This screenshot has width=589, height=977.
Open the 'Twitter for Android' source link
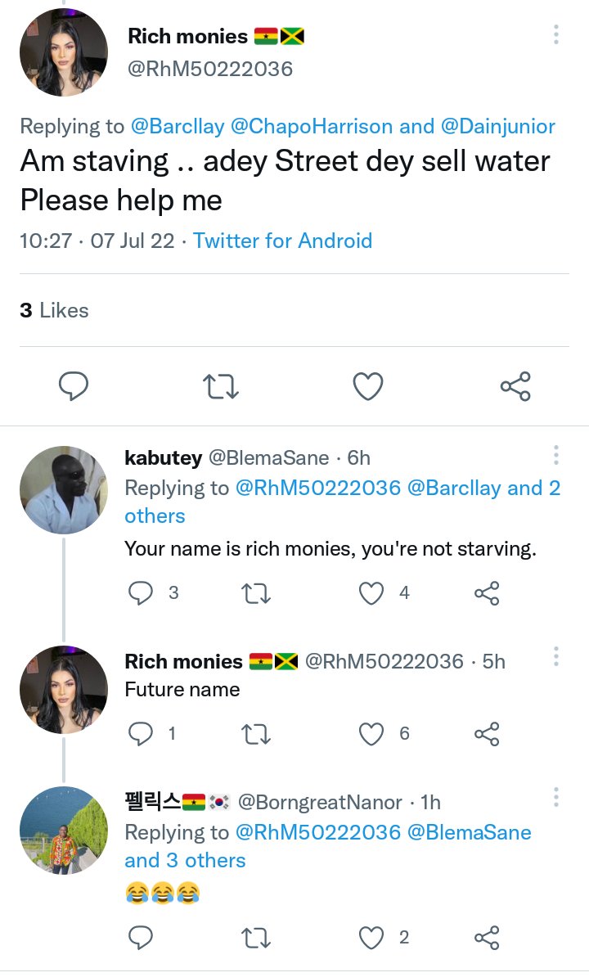[283, 241]
